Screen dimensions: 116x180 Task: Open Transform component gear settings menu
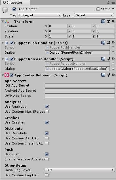(x=113, y=21)
